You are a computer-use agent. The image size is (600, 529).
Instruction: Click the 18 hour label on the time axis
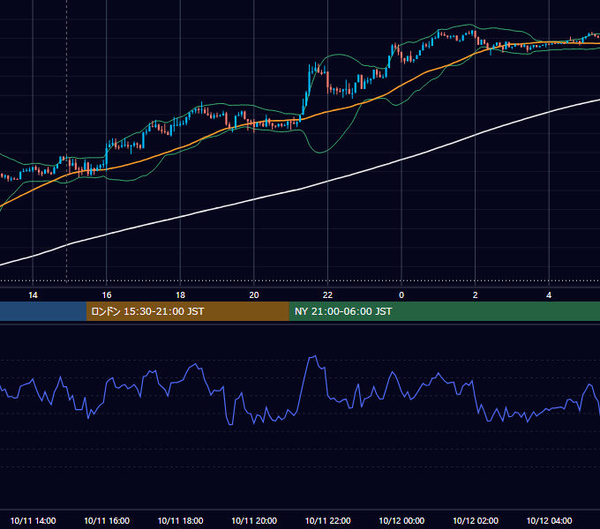180,295
